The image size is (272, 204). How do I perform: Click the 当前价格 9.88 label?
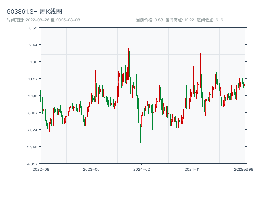149,20
